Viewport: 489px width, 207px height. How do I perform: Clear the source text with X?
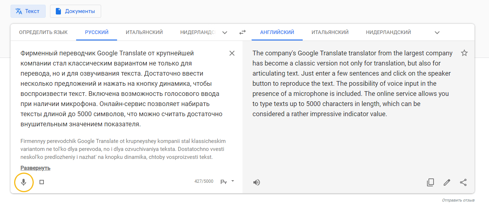232,53
